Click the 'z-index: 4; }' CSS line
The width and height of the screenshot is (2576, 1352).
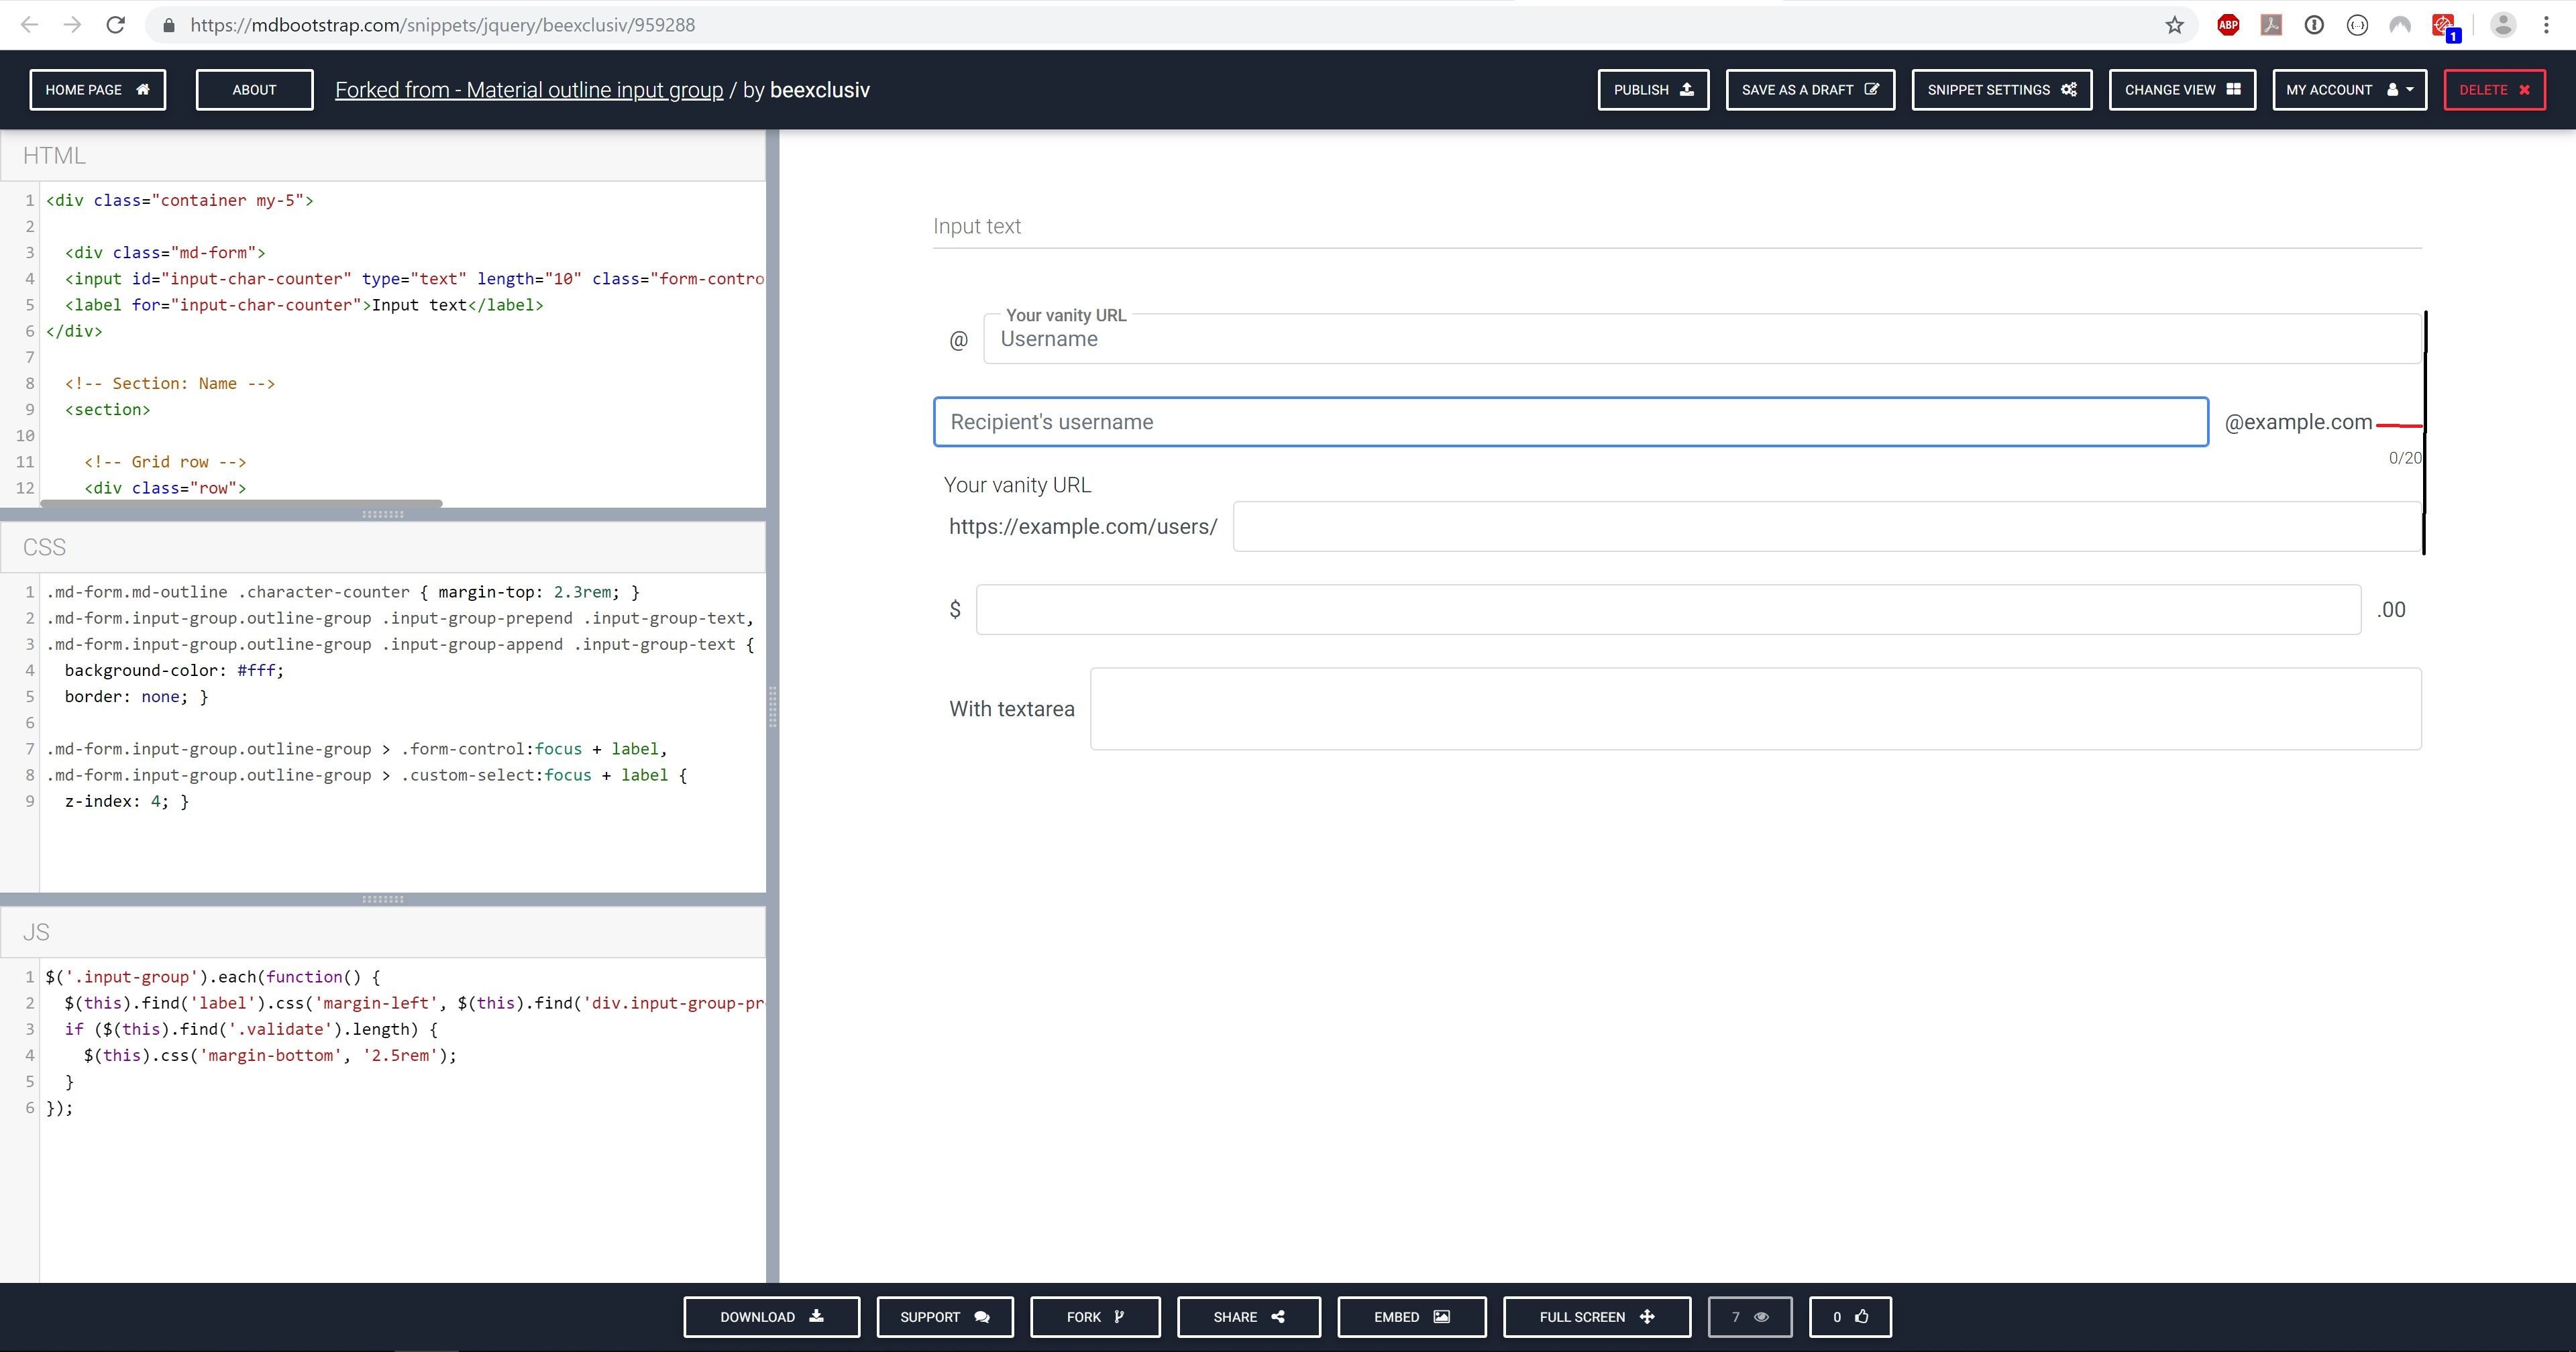point(127,802)
